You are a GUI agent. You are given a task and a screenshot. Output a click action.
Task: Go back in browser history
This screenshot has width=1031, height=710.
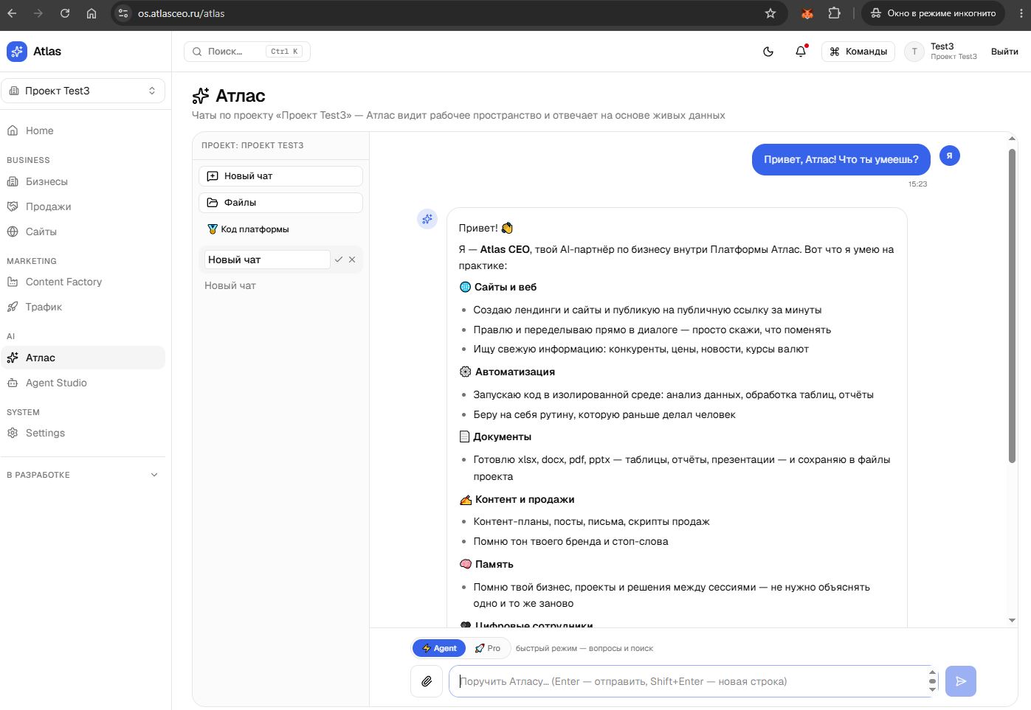tap(12, 13)
